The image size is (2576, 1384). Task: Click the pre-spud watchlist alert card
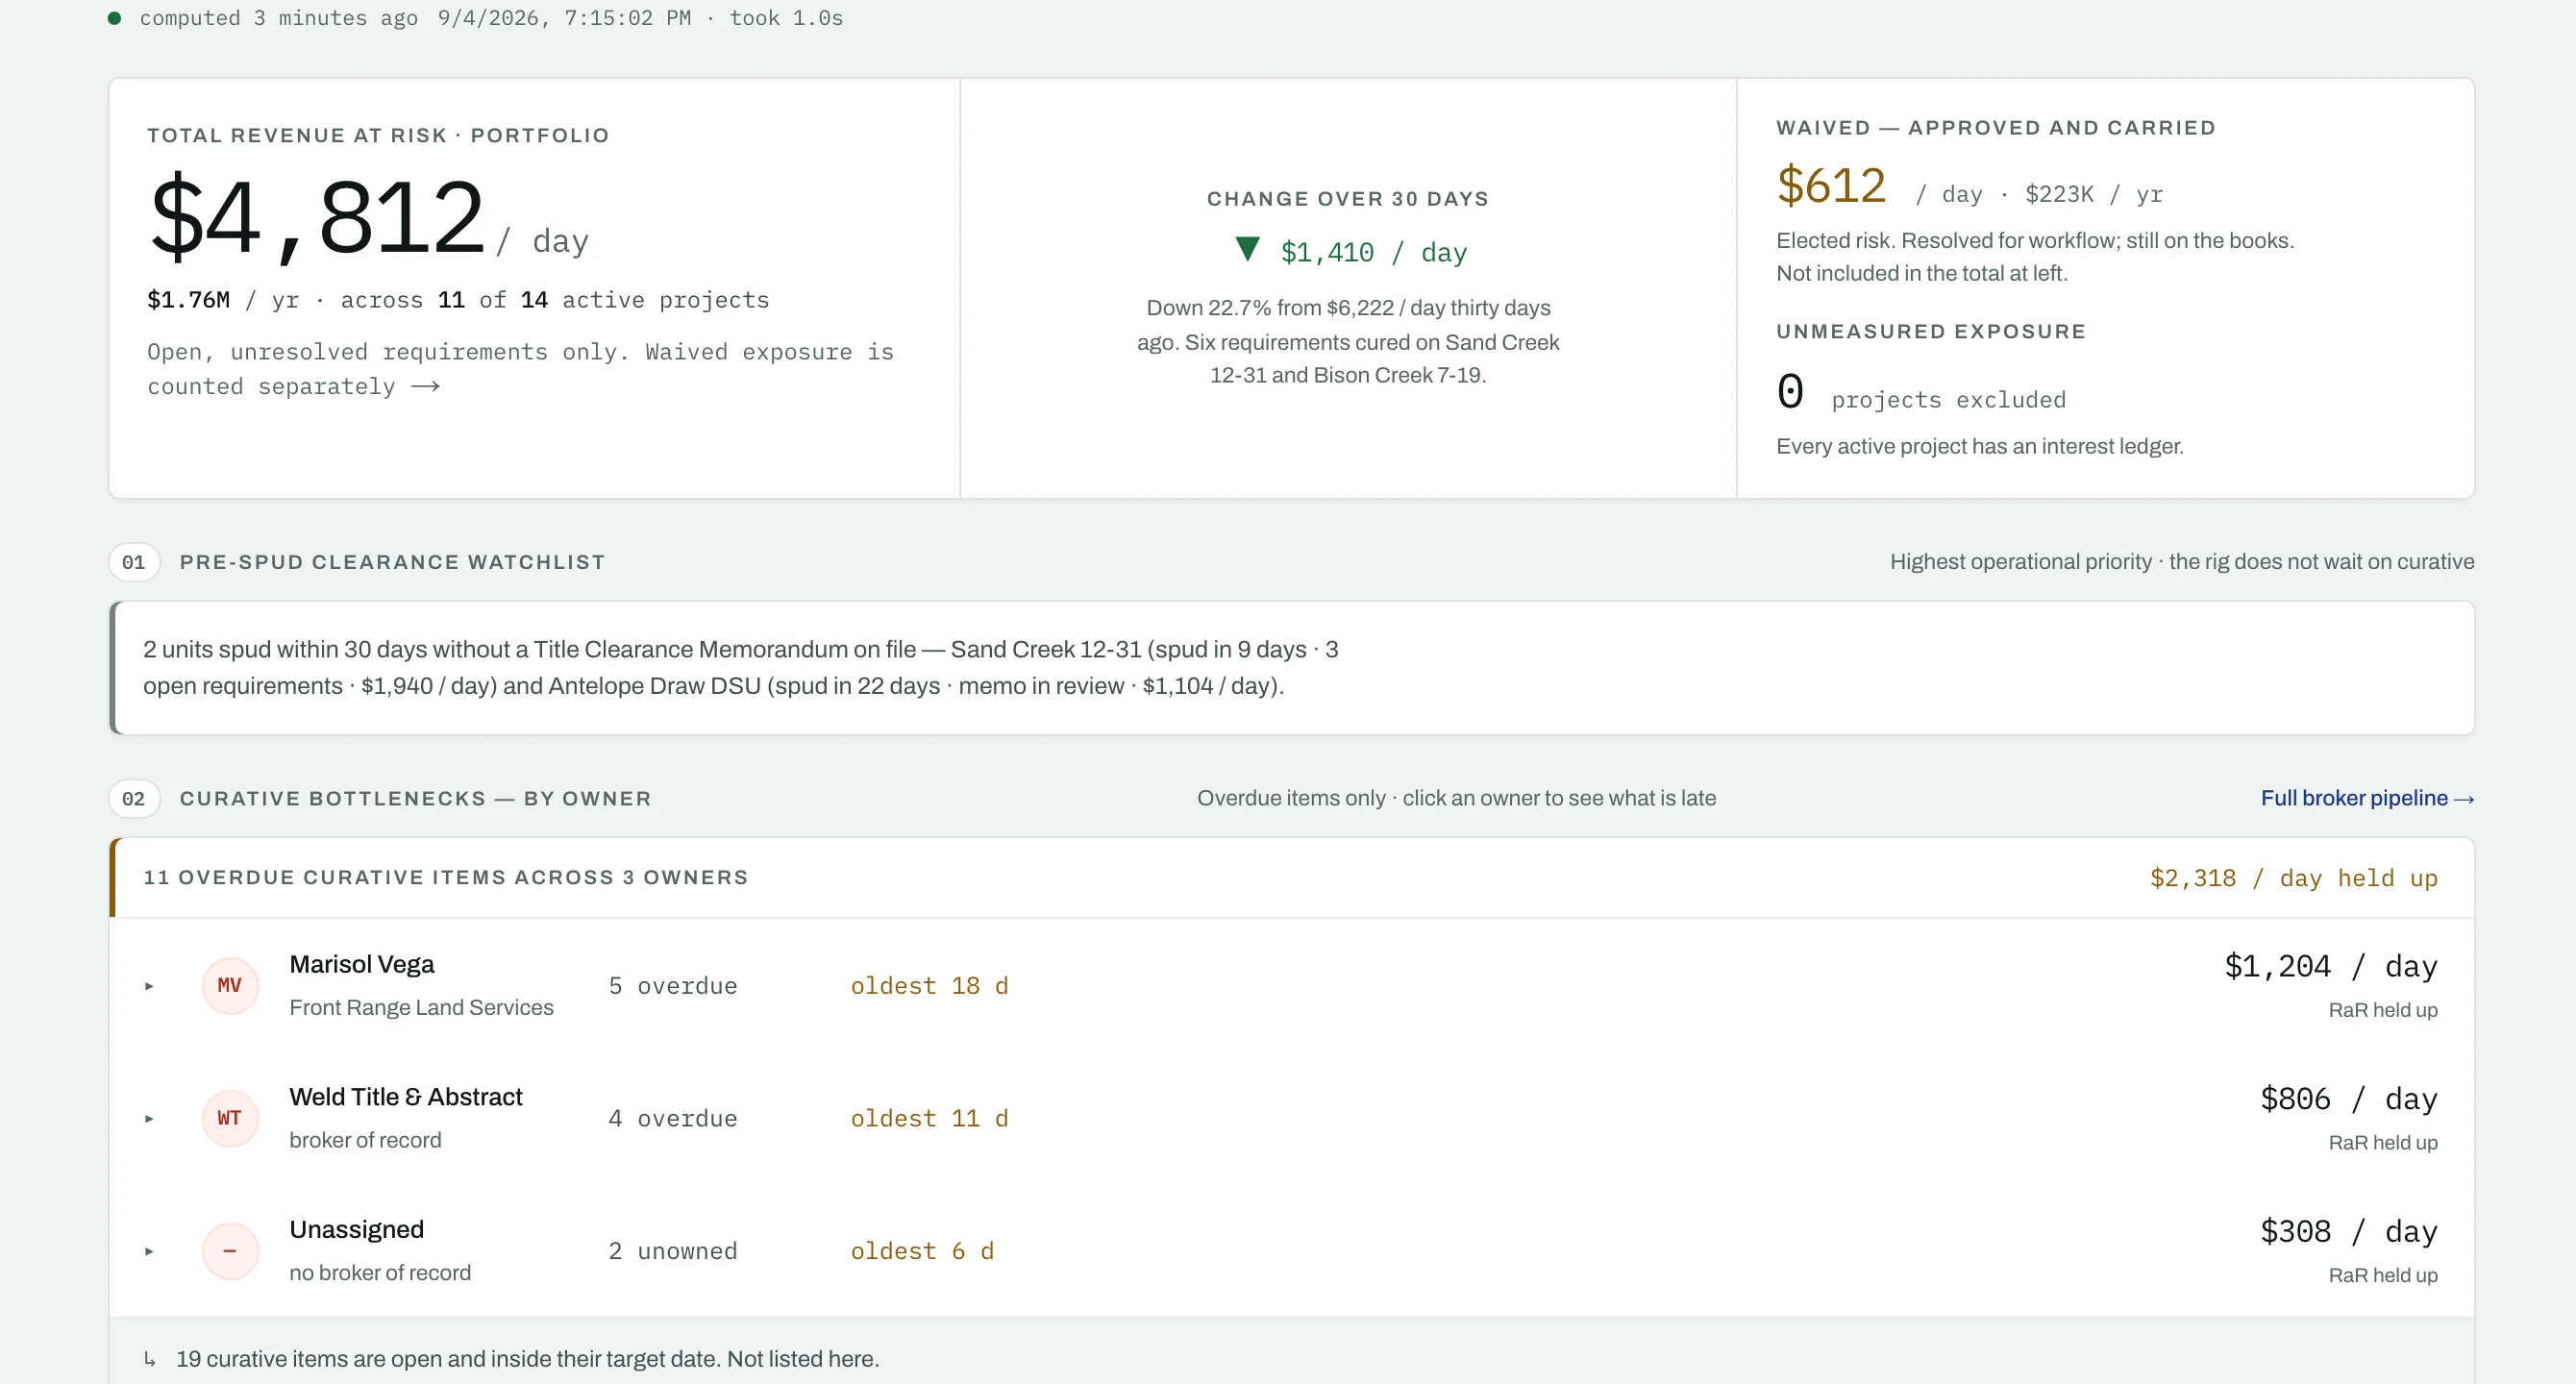[1291, 668]
